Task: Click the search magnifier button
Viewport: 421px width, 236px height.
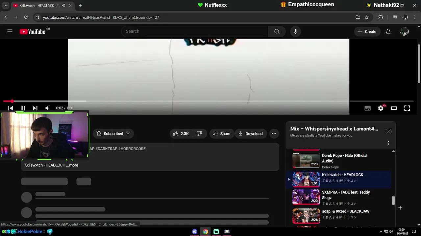Action: click(277, 31)
